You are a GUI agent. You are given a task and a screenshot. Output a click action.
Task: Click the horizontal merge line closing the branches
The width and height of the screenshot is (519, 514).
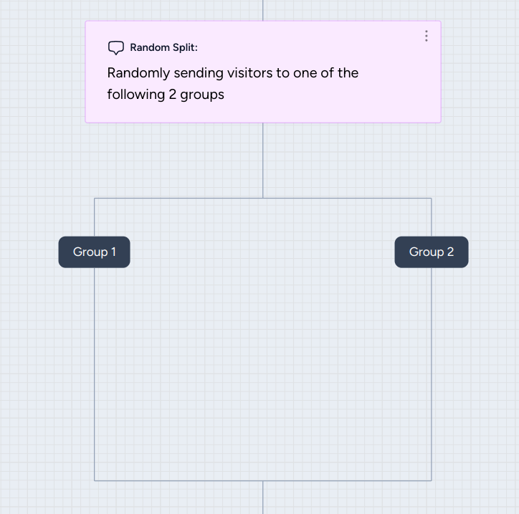click(x=263, y=480)
